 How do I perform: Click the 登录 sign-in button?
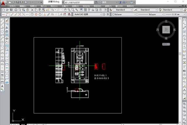point(103,2)
